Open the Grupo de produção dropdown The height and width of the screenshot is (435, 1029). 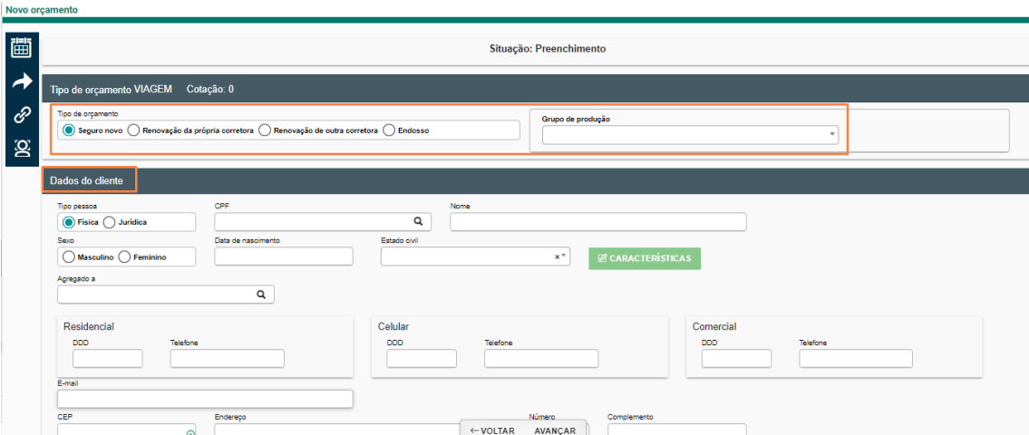(690, 134)
